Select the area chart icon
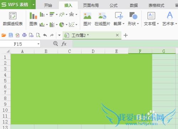Viewport: 178px width, 129px height. coord(42,25)
